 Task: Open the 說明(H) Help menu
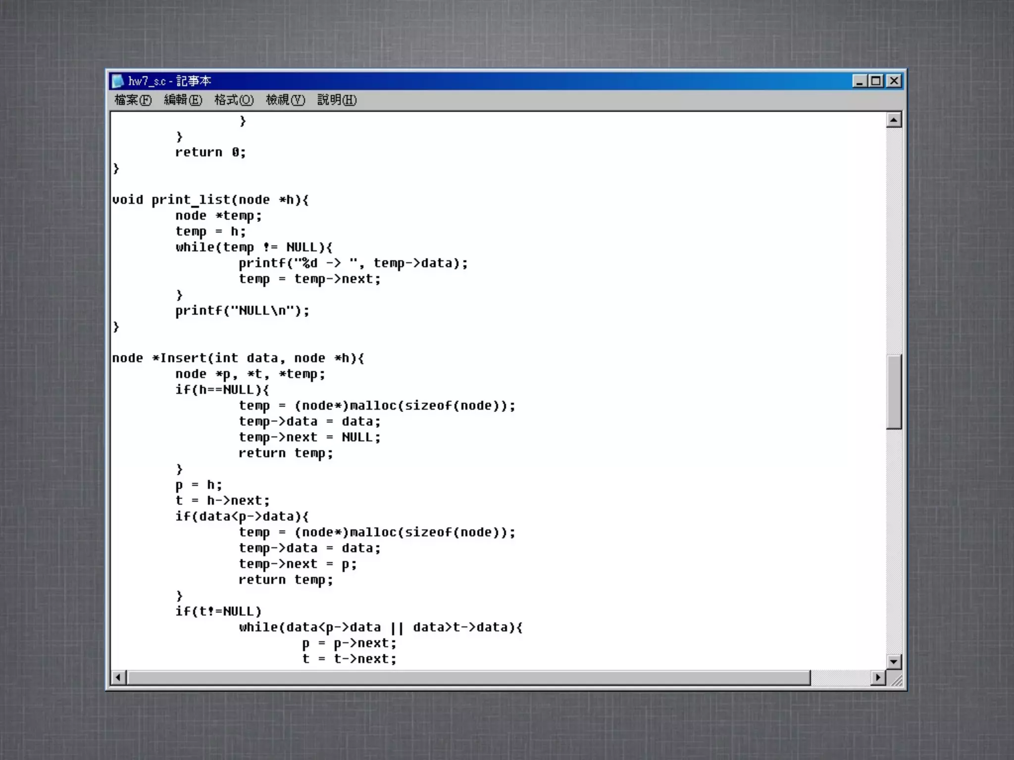[337, 100]
